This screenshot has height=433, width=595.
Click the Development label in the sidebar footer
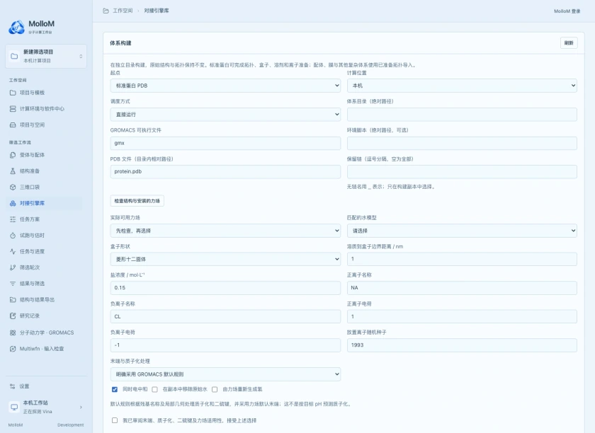[x=71, y=425]
